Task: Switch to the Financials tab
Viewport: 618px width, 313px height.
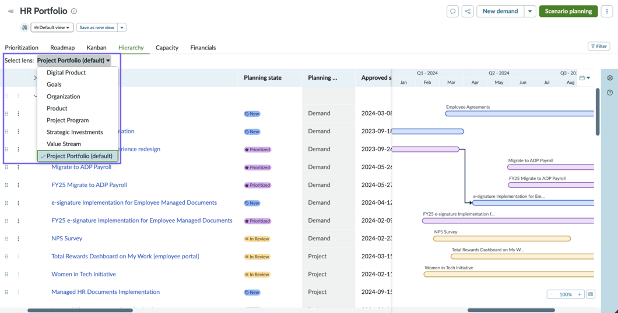Action: [x=203, y=48]
